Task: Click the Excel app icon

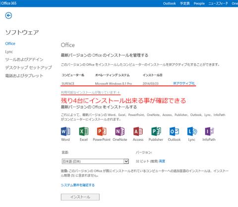Action: (84, 131)
